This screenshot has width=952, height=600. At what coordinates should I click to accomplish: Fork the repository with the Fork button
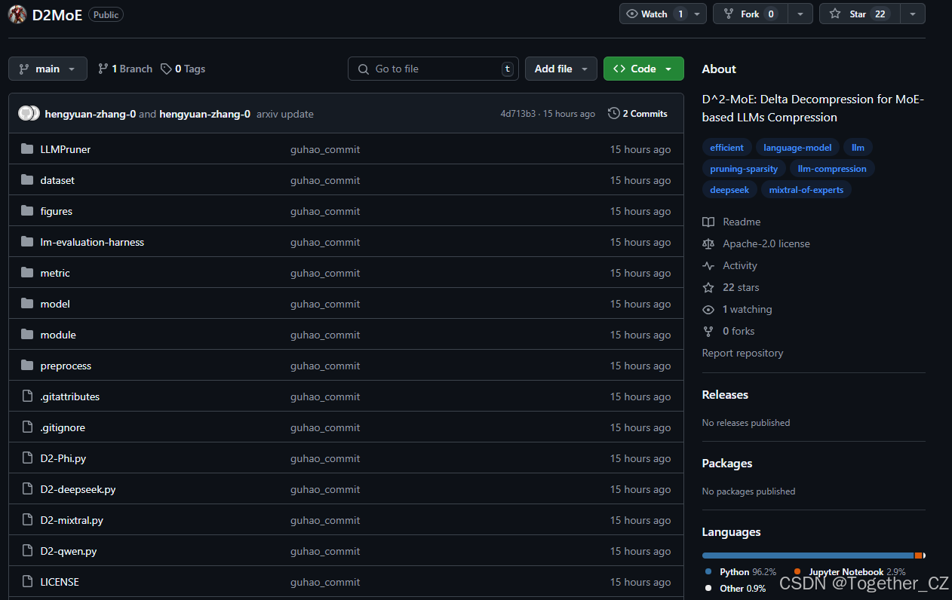(751, 14)
